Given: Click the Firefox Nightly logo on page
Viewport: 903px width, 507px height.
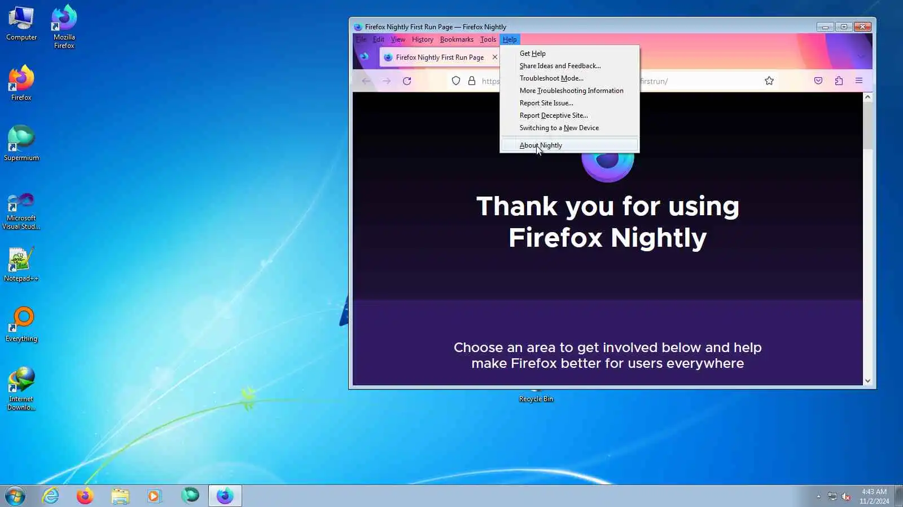Looking at the screenshot, I should pyautogui.click(x=608, y=167).
